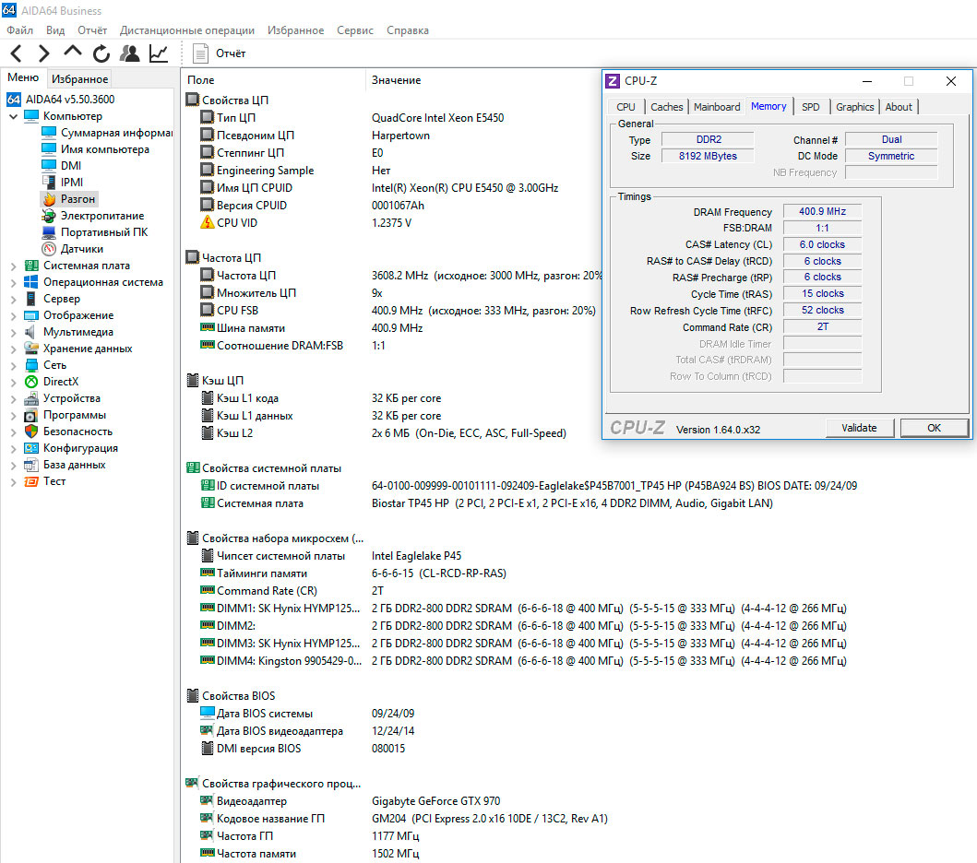Screen dimensions: 977x863
Task: Expand the Хранение данных node
Action: (x=13, y=349)
